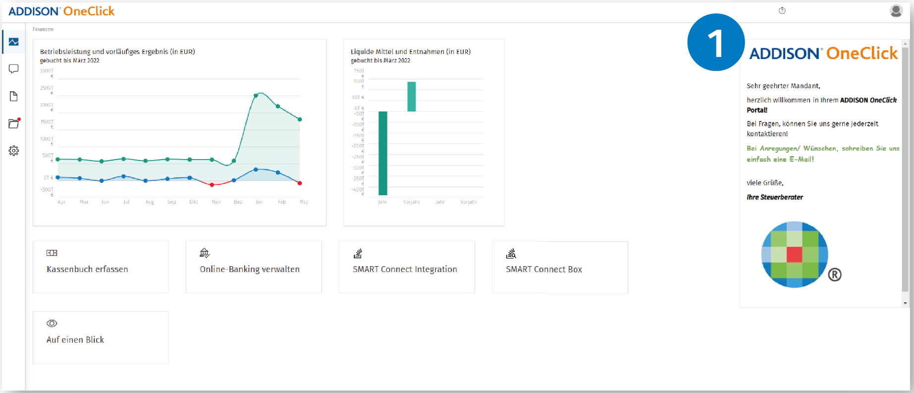Click the ADDISON OneClick header logo
914x393 pixels.
61,11
